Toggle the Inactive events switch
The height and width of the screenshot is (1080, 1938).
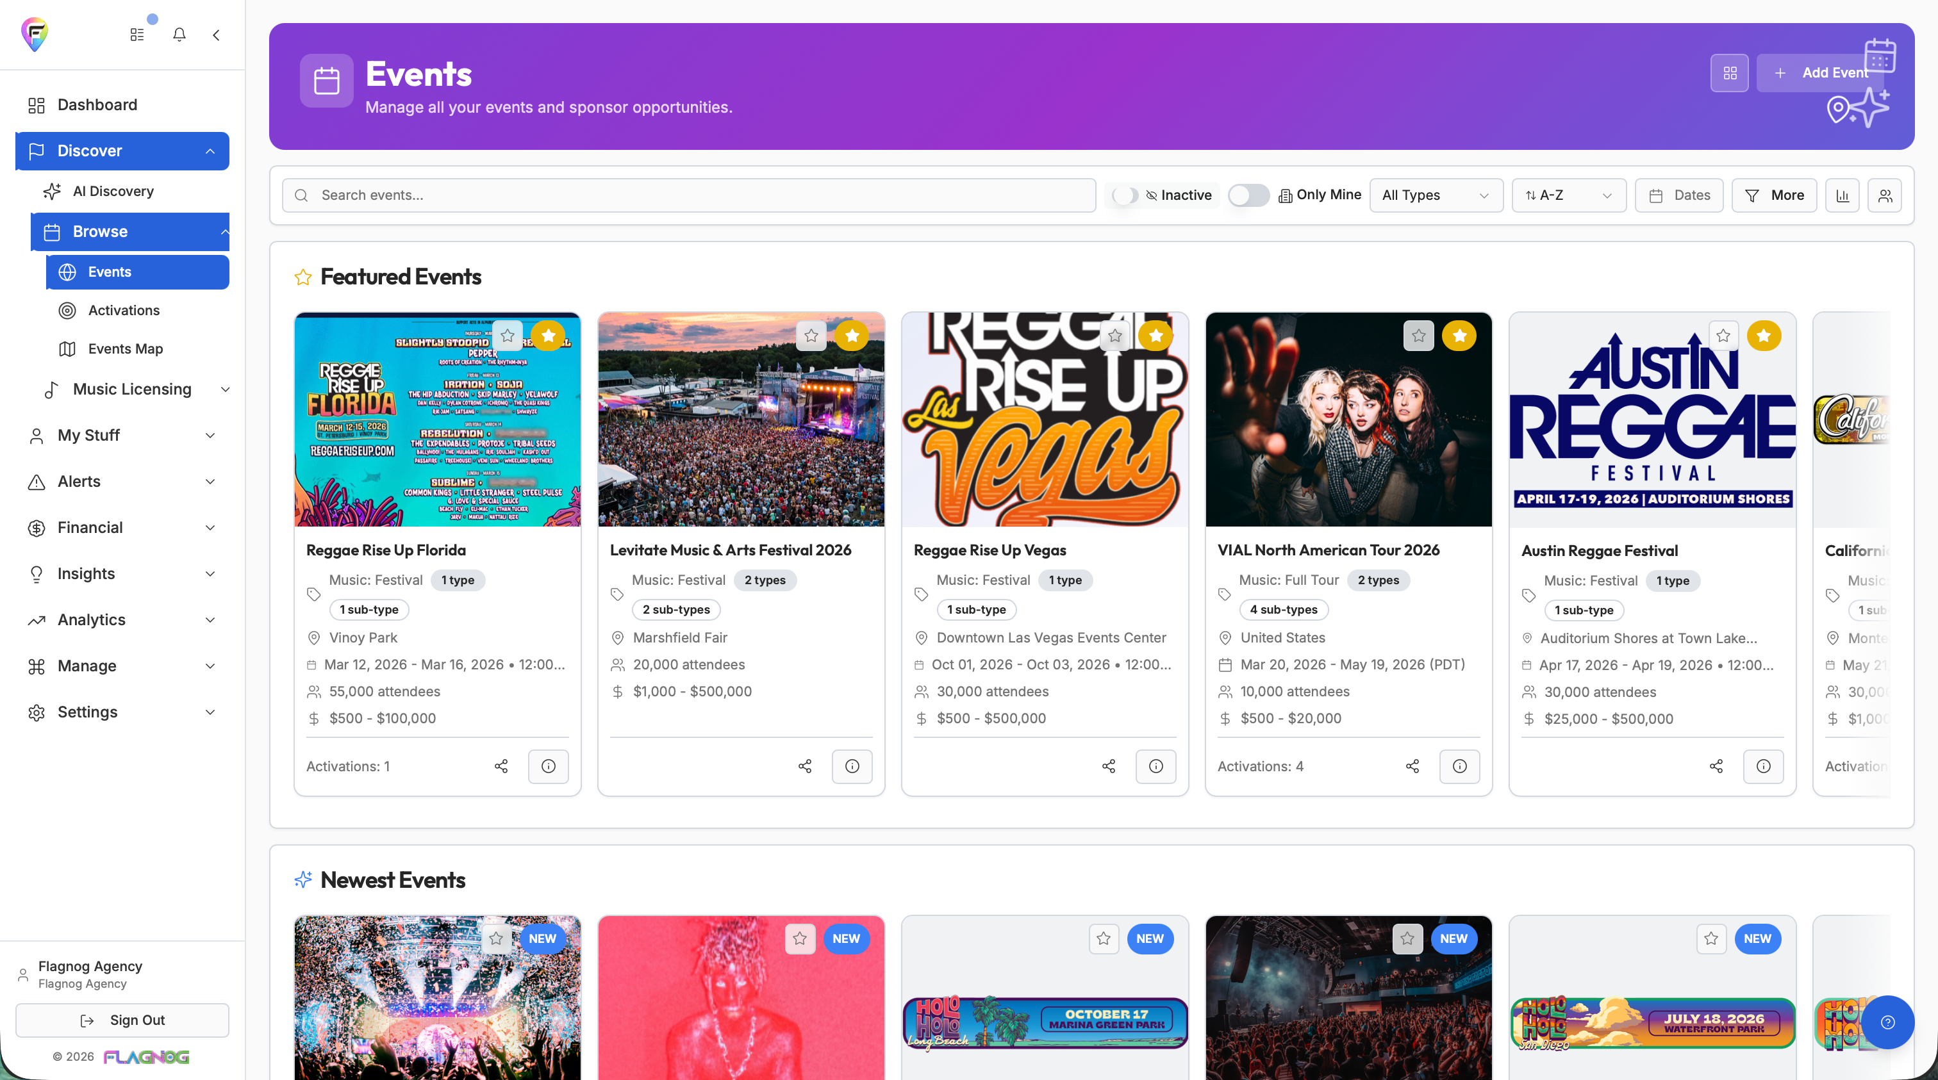point(1125,195)
